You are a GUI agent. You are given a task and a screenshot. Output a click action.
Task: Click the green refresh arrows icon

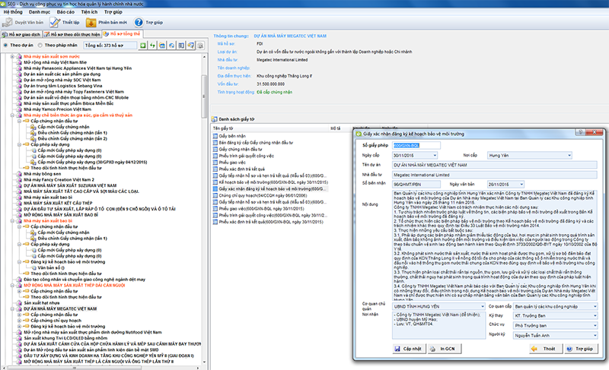[x=153, y=46]
